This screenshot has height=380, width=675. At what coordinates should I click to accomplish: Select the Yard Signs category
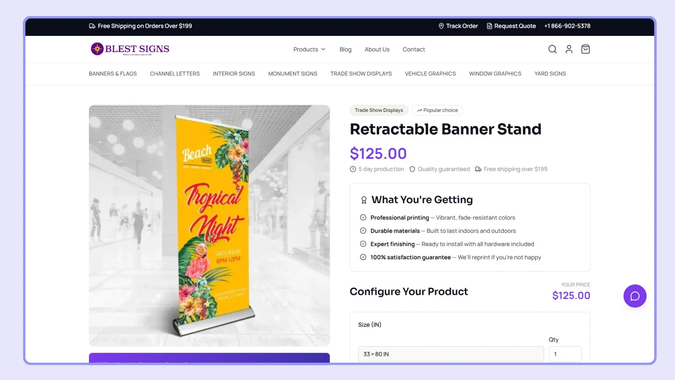[550, 74]
